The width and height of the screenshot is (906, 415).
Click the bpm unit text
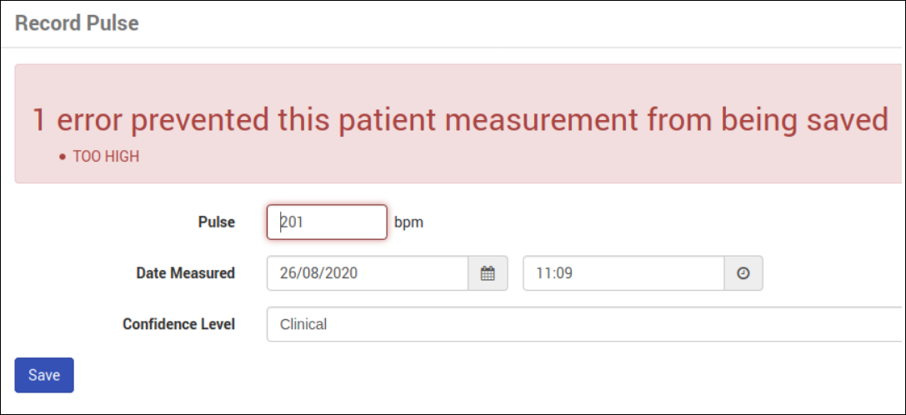[408, 222]
